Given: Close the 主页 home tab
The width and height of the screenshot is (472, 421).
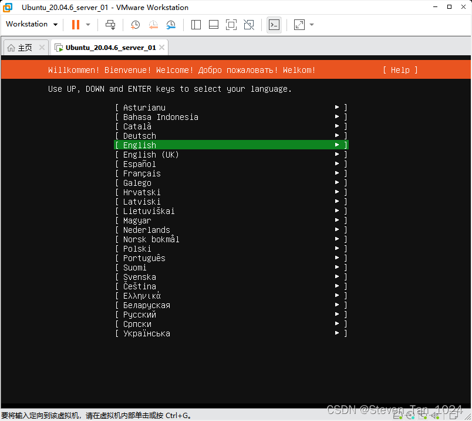Looking at the screenshot, I should [x=42, y=48].
